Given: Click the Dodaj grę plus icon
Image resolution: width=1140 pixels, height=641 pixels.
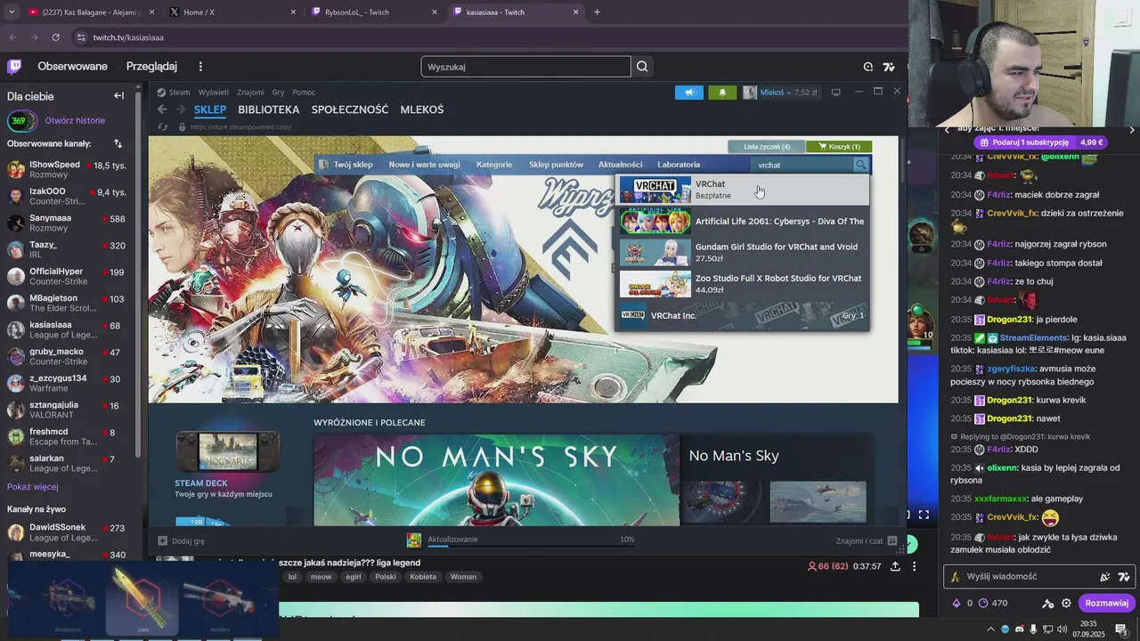Looking at the screenshot, I should click(162, 540).
